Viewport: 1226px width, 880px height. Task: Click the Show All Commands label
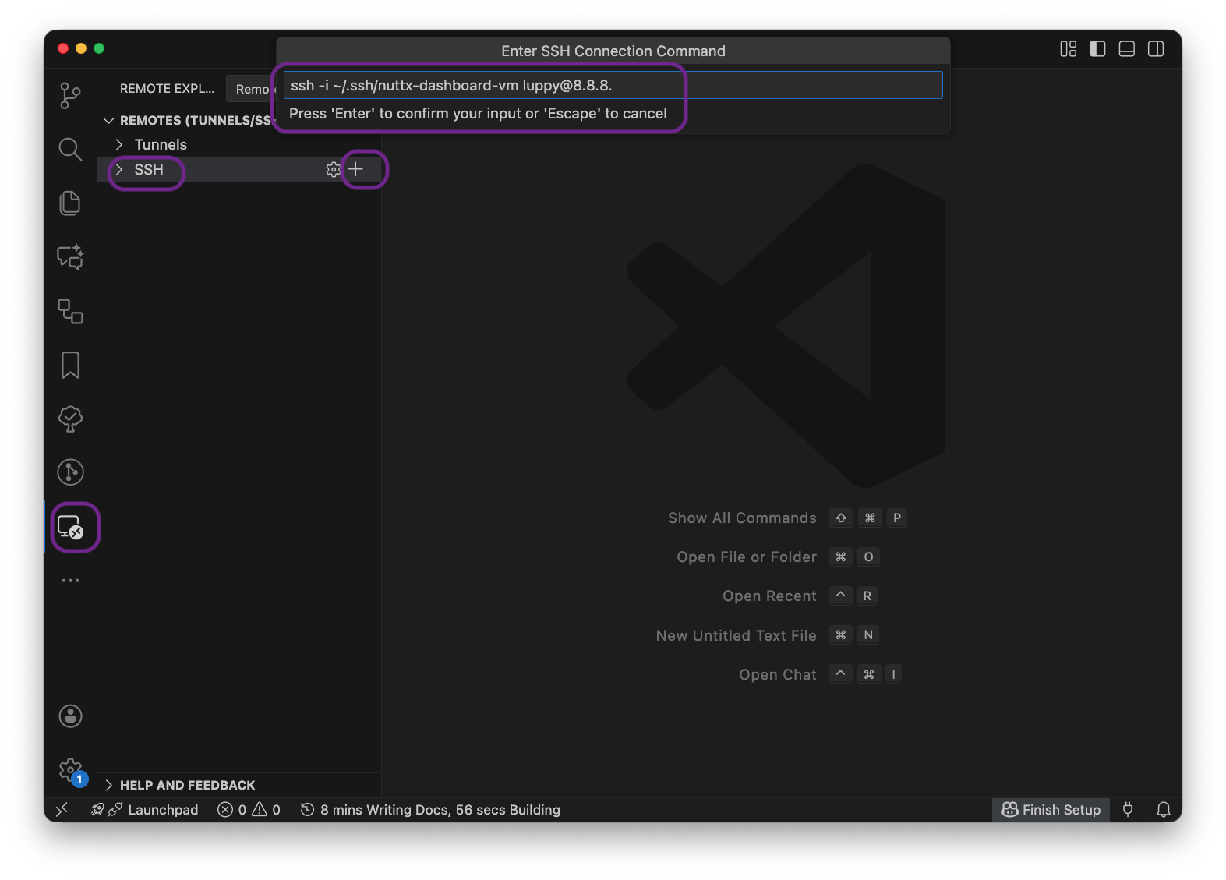click(x=742, y=518)
